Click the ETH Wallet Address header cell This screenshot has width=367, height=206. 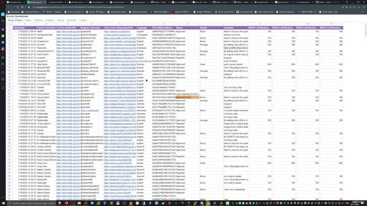(163, 27)
